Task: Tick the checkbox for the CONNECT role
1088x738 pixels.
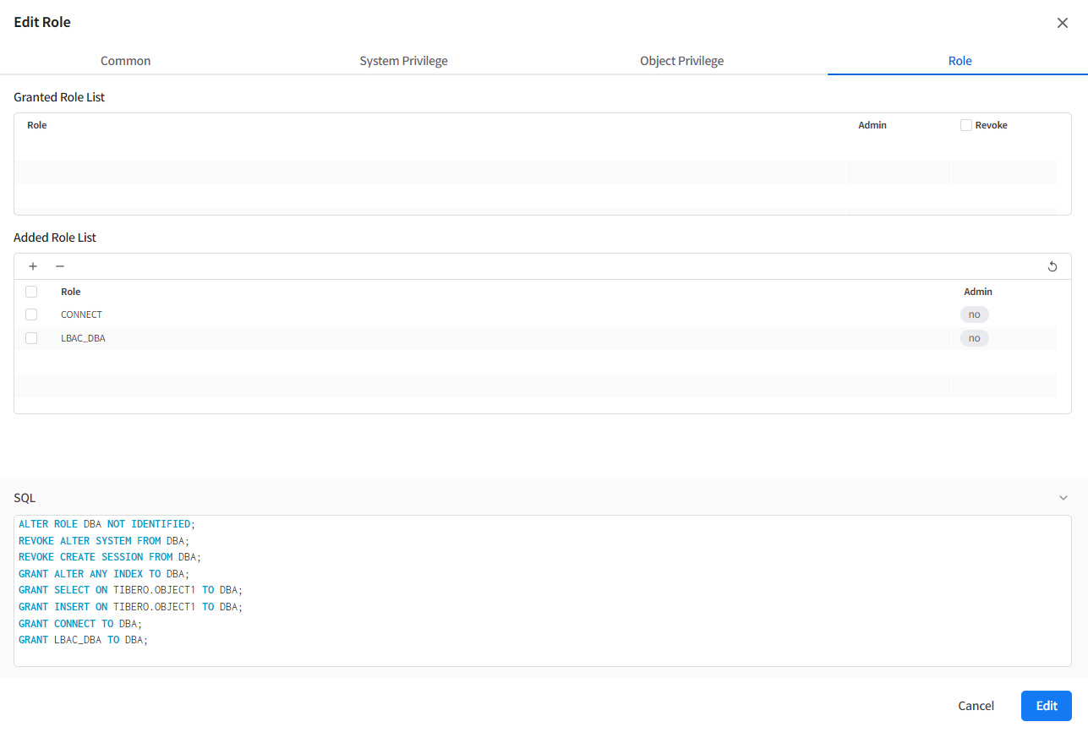Action: [x=31, y=314]
